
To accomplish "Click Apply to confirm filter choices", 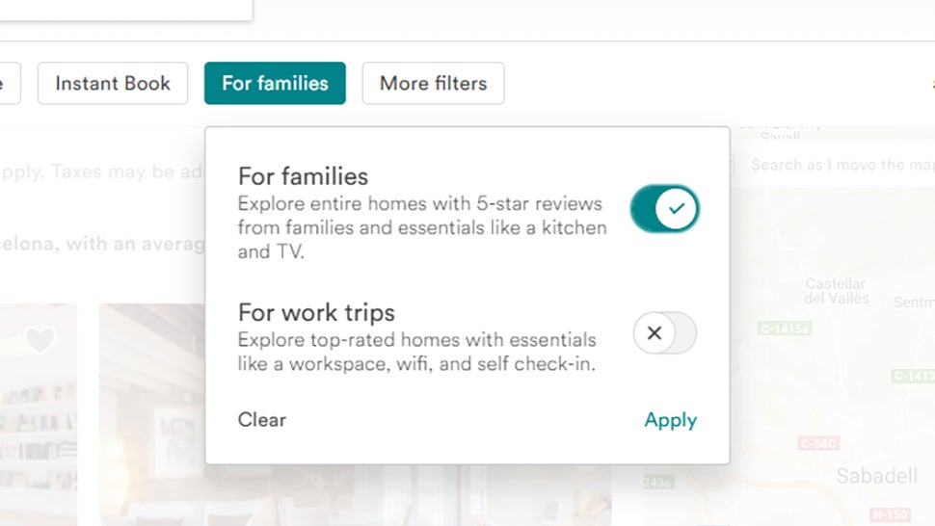I will pos(670,420).
